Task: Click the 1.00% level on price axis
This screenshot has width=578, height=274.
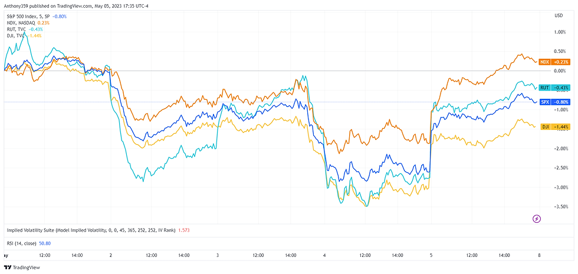Action: tap(560, 32)
